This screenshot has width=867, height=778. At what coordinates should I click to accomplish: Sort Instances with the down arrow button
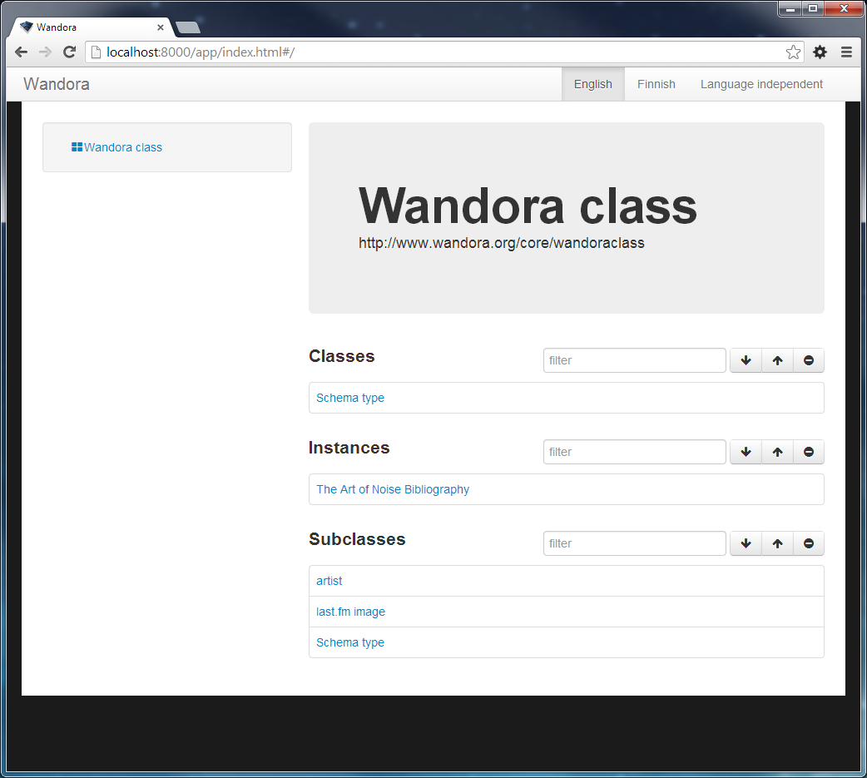click(746, 452)
